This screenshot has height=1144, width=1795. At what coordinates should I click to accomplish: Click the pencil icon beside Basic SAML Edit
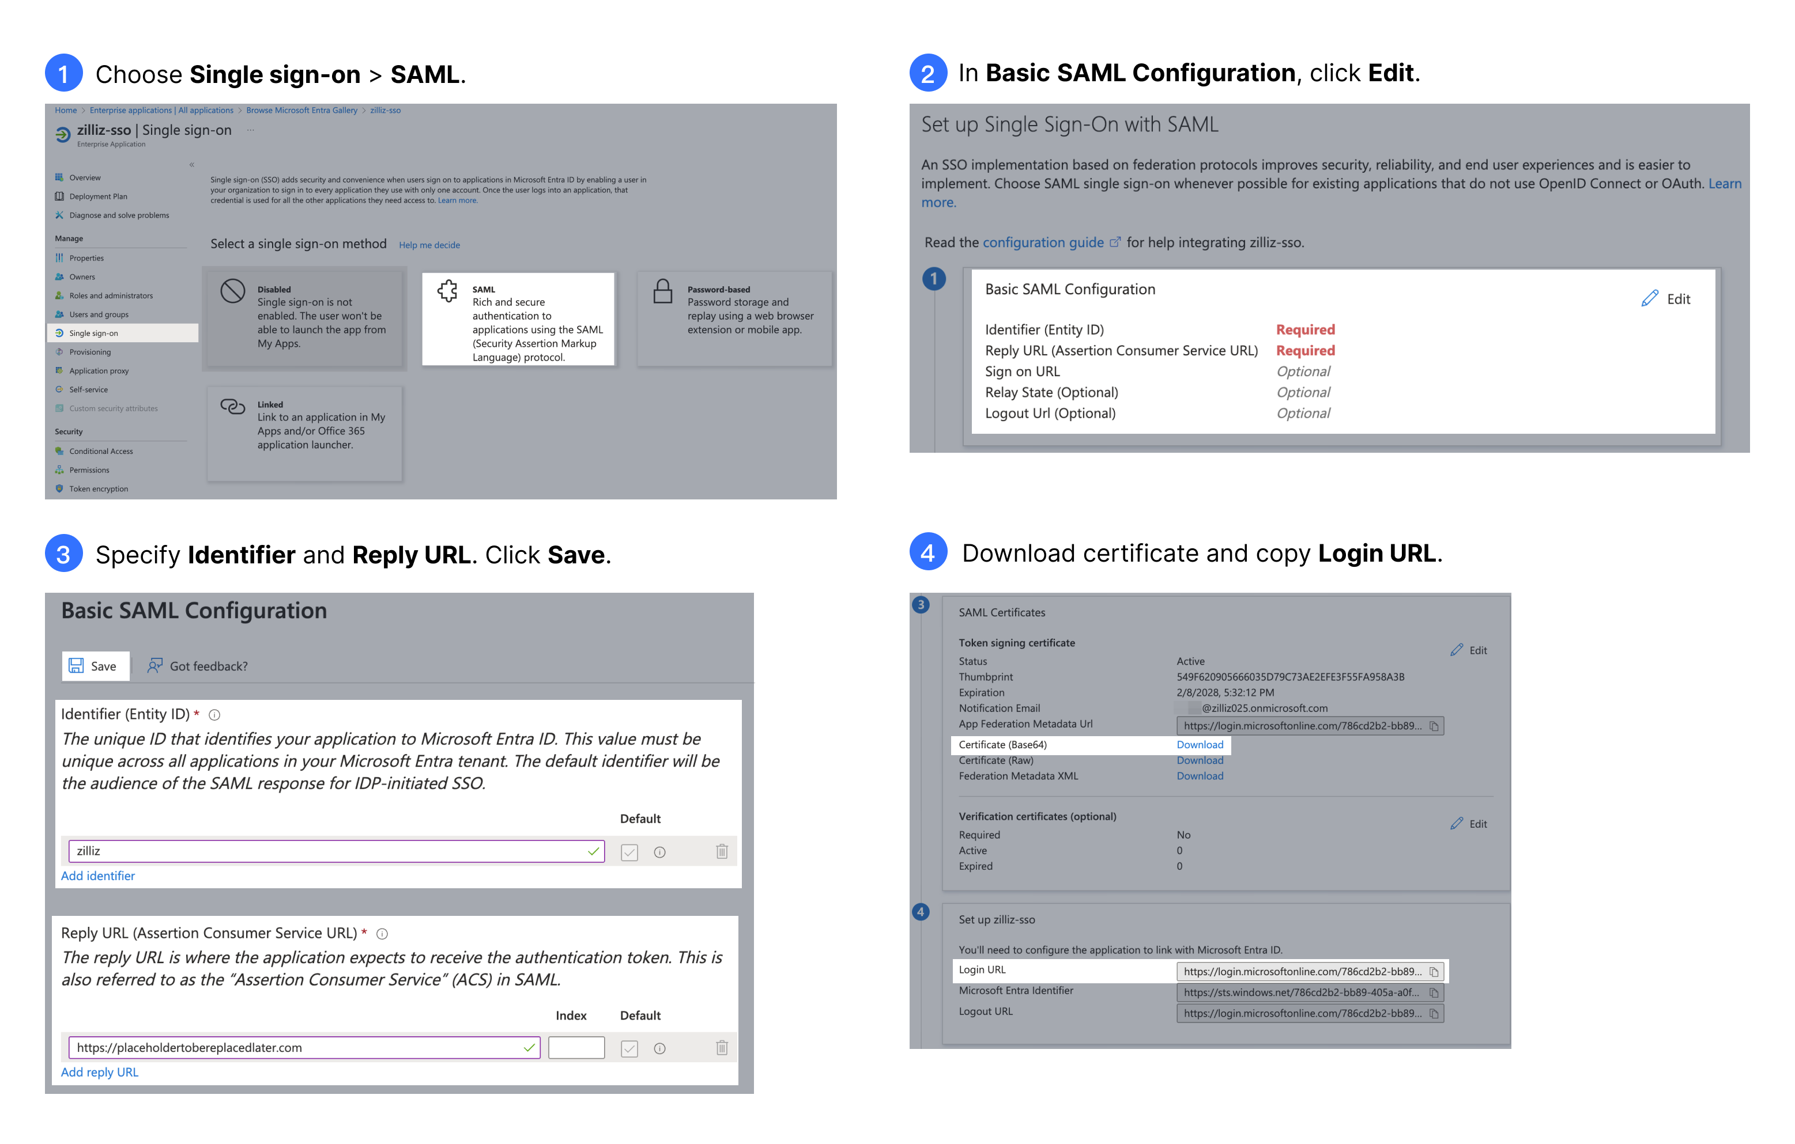(1650, 298)
